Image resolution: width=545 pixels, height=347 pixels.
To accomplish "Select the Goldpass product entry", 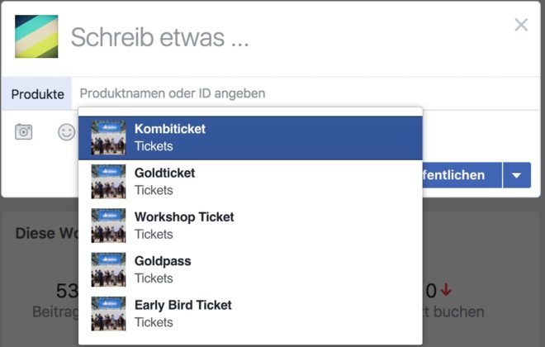I will pyautogui.click(x=250, y=270).
